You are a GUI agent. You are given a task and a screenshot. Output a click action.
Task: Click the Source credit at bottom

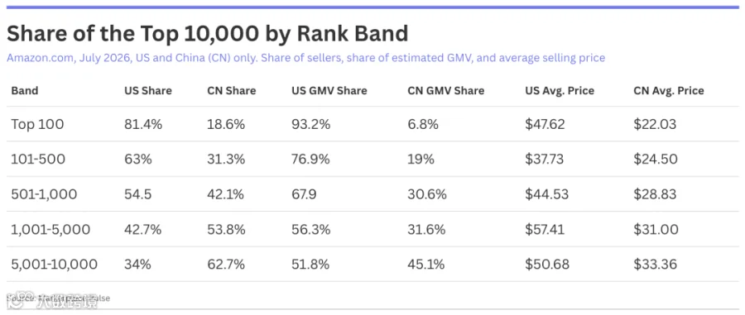[x=58, y=298]
